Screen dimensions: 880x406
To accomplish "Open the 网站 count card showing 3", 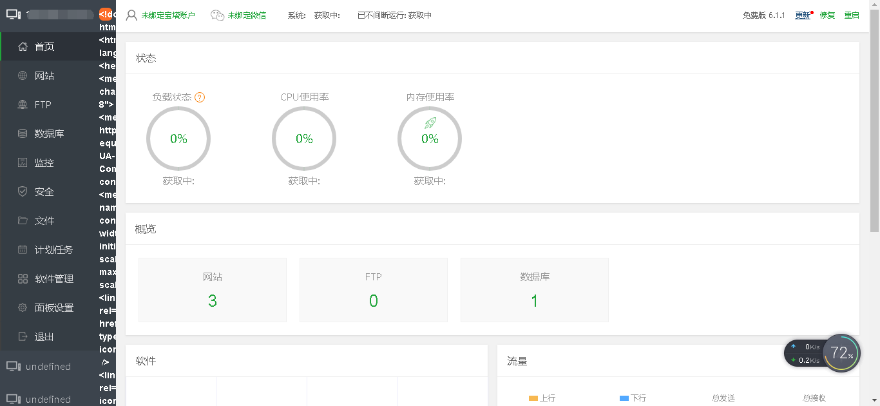I will tap(213, 290).
